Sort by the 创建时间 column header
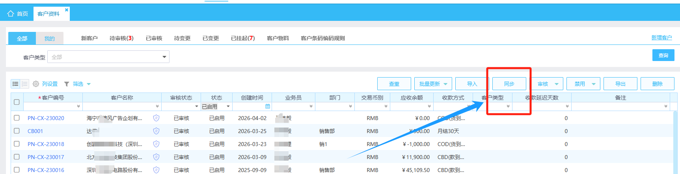 252,98
